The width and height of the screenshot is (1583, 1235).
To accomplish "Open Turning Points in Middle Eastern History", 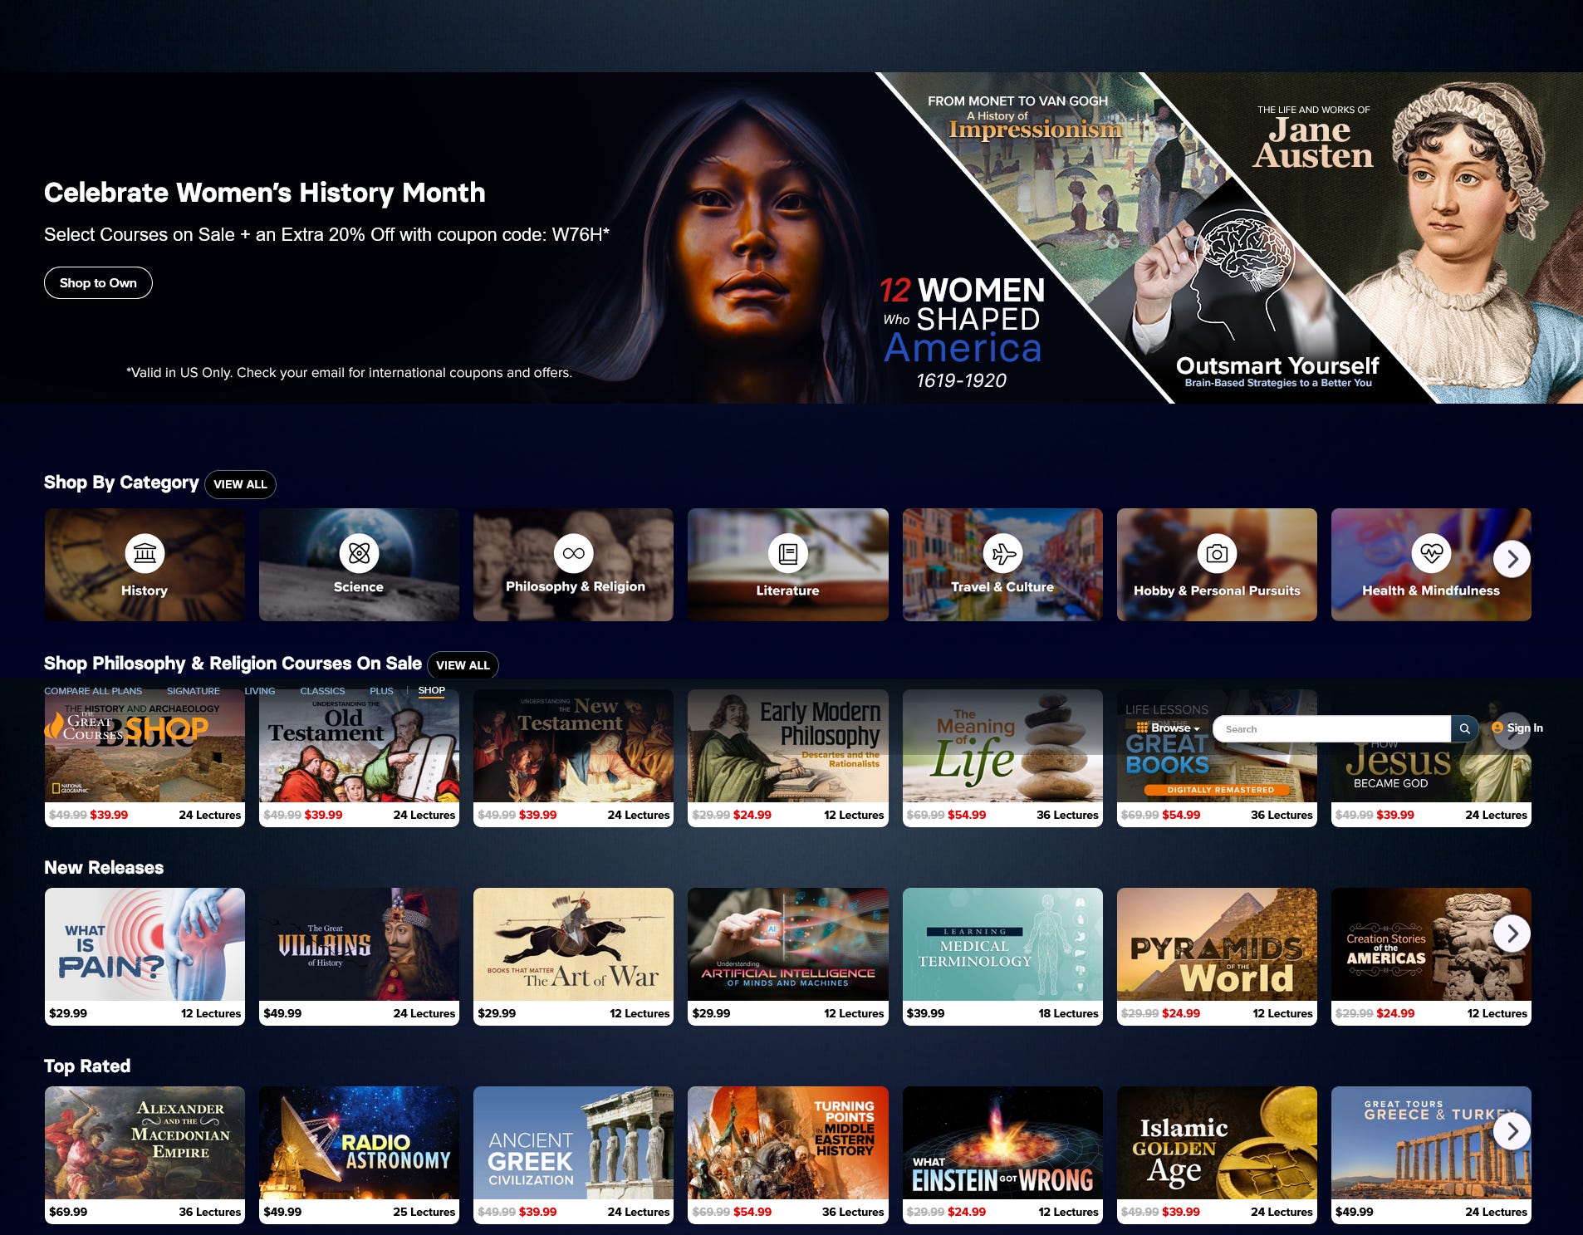I will point(787,1154).
